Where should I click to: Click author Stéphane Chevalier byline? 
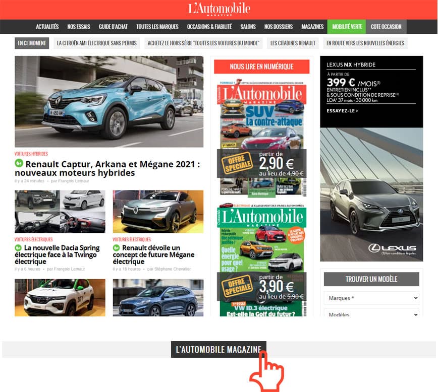coord(173,269)
